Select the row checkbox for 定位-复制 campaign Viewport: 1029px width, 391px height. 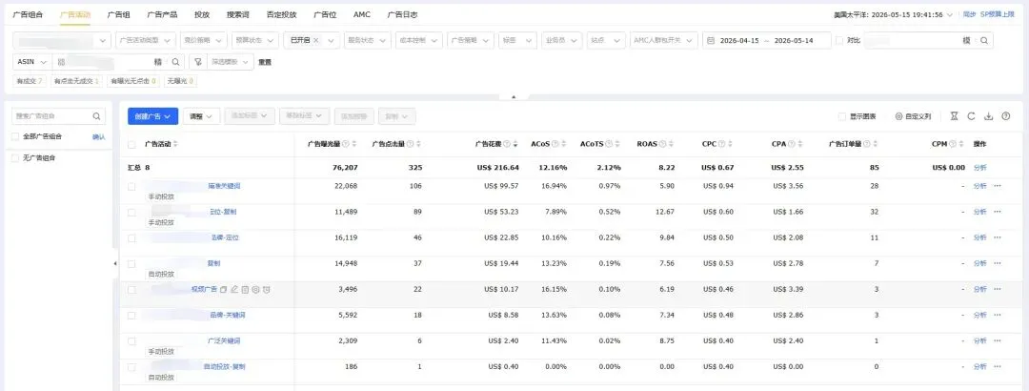tap(131, 213)
